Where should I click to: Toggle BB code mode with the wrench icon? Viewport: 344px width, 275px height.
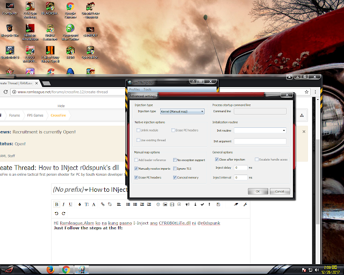(x=245, y=205)
